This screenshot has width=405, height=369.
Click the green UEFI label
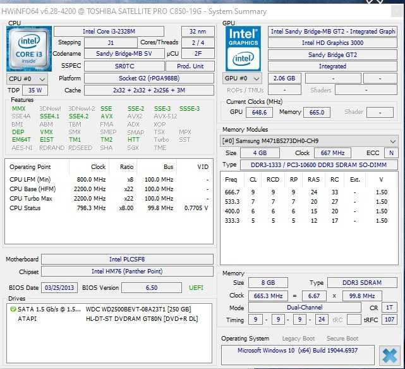coord(196,288)
